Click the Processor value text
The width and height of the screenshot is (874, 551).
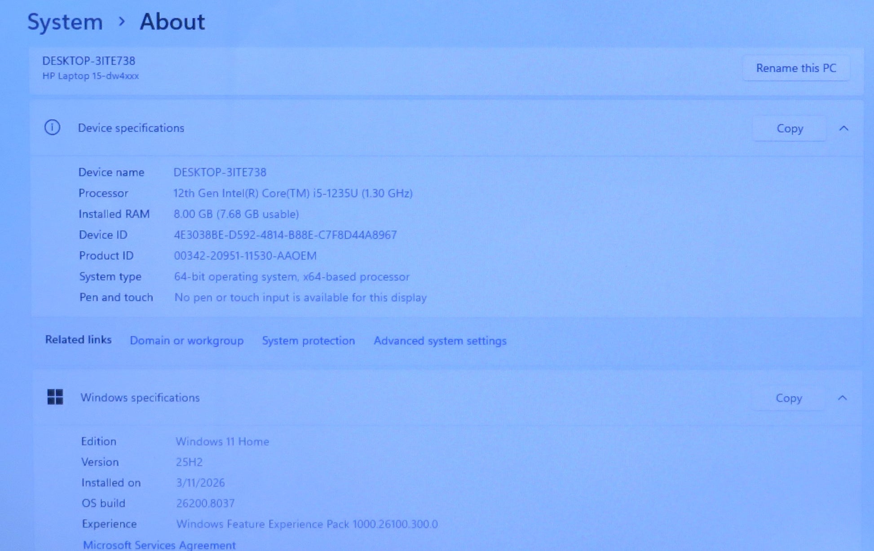[293, 193]
